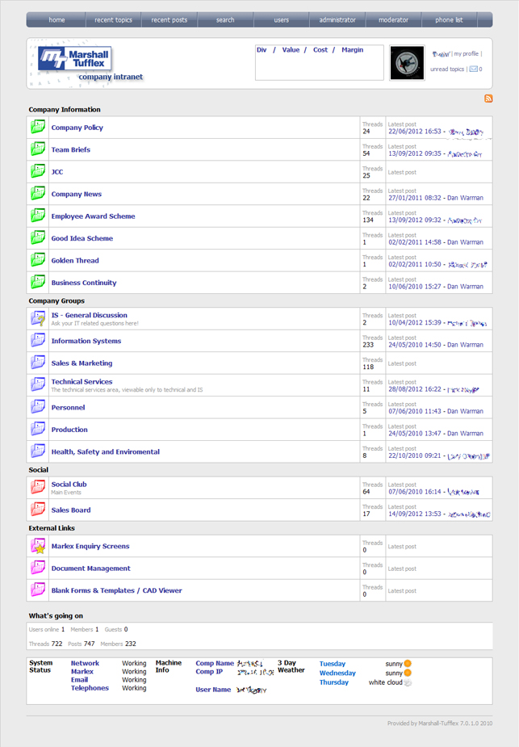Viewport: 519px width, 747px height.
Task: Click the Sales & Marketing folder icon
Action: coord(38,363)
